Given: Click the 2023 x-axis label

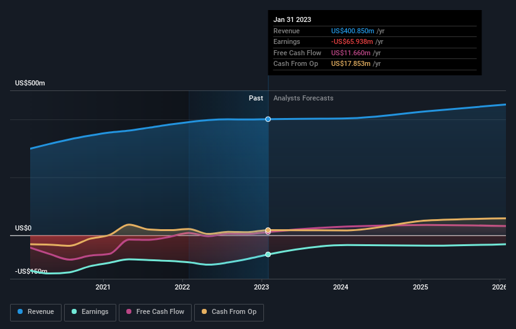Looking at the screenshot, I should coord(261,287).
